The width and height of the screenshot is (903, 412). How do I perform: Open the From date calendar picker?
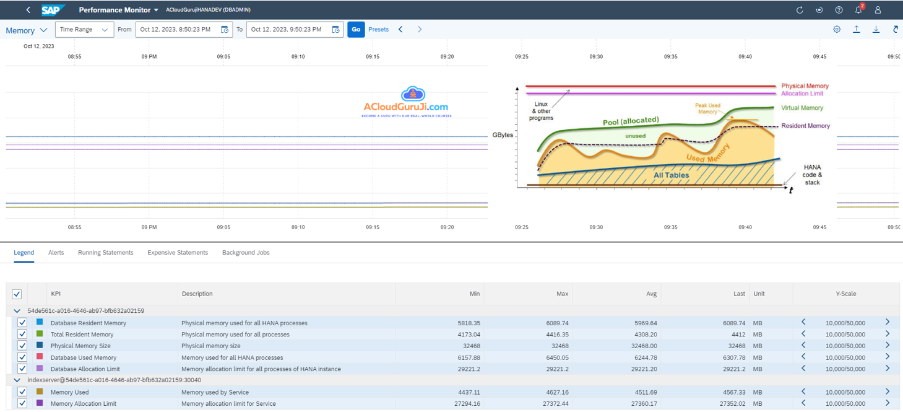pyautogui.click(x=225, y=30)
